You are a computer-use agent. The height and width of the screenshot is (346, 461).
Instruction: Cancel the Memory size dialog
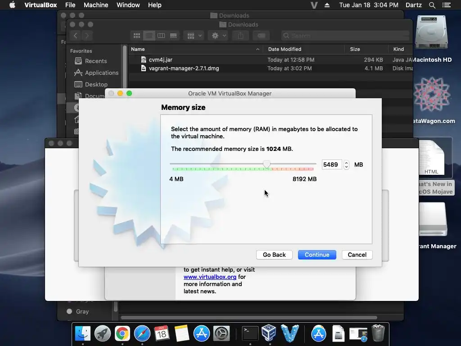coord(357,255)
